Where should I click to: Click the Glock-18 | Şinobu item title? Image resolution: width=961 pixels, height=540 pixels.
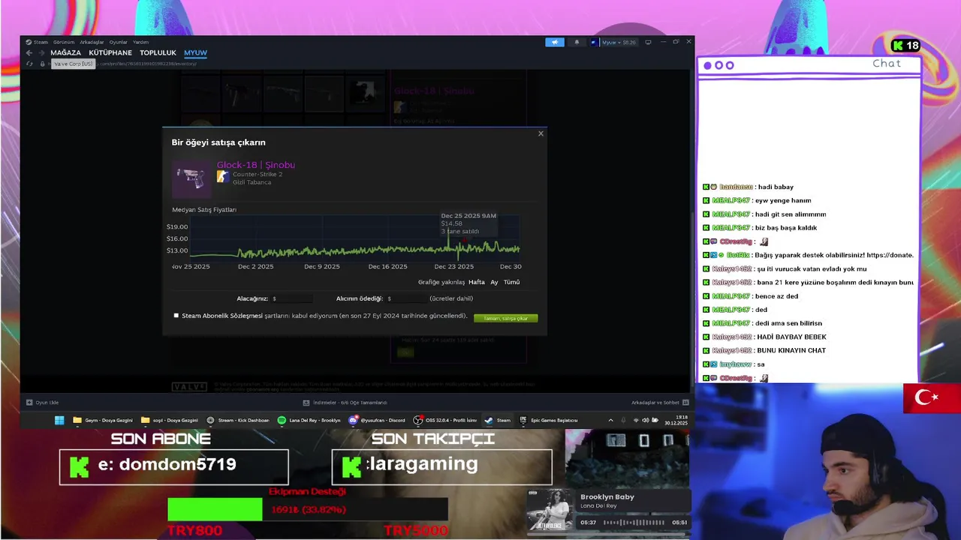[256, 165]
